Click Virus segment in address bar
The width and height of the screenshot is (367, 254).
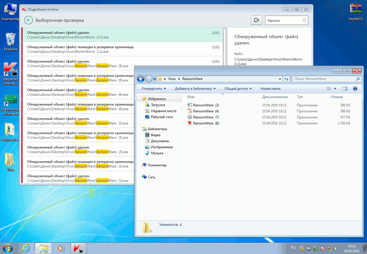click(172, 79)
